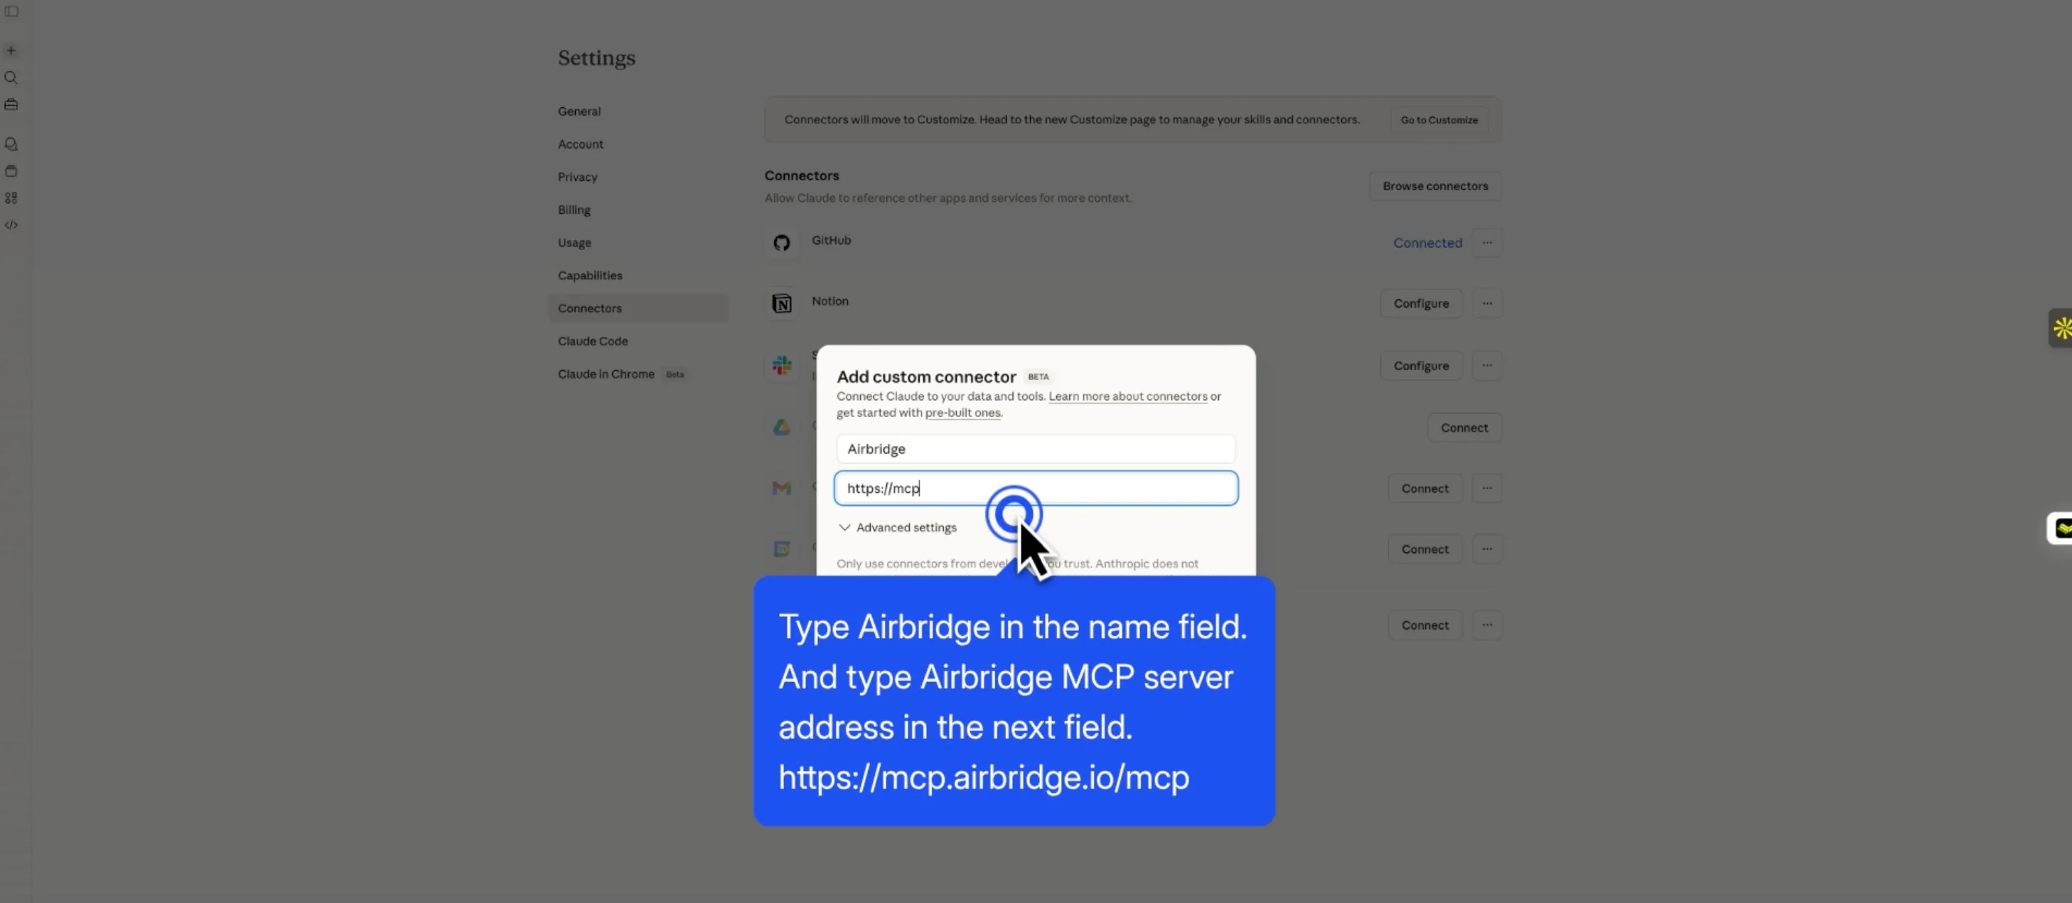Image resolution: width=2072 pixels, height=903 pixels.
Task: Click the Browse connectors button
Action: pyautogui.click(x=1435, y=185)
